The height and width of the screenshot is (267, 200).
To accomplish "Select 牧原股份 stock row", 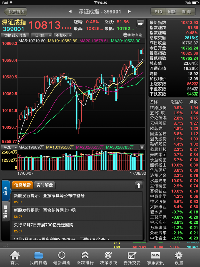I will [174, 108].
